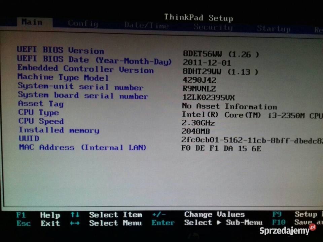Image resolution: width=323 pixels, height=242 pixels.
Task: Open the Startup tab
Action: [x=274, y=29]
